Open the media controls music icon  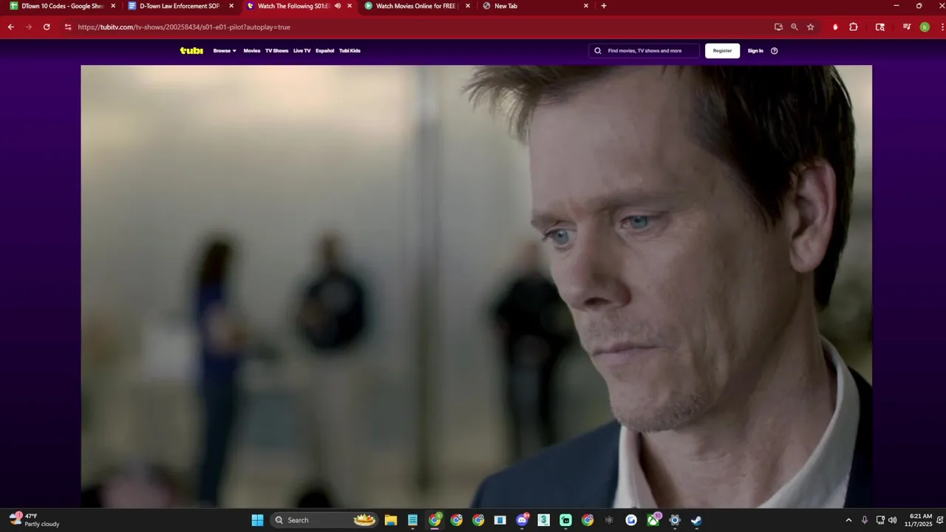click(907, 27)
